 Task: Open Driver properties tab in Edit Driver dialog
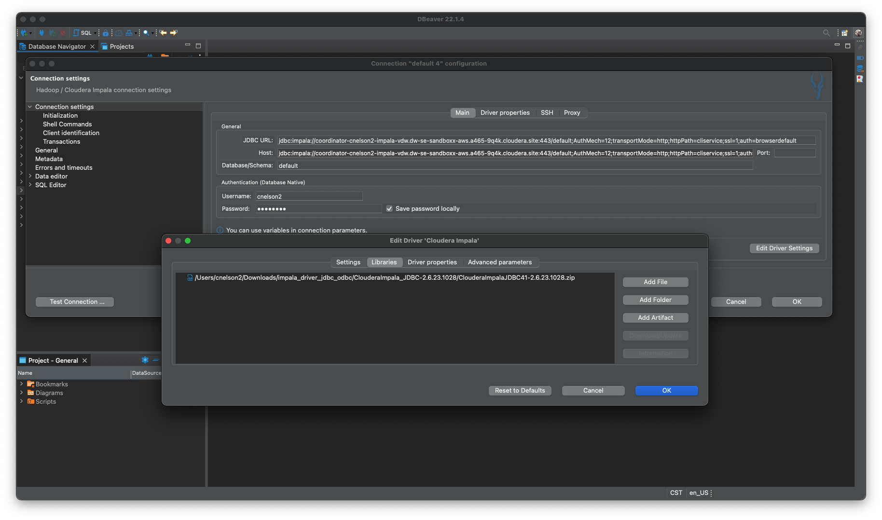click(432, 262)
